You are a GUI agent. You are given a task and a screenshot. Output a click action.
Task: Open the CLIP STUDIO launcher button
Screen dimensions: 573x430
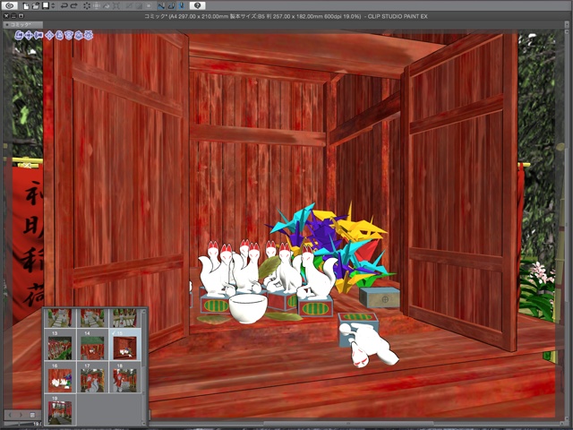pos(10,5)
